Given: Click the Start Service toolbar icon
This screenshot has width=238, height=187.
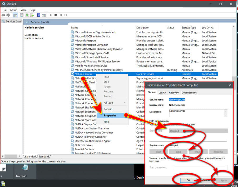Looking at the screenshot, I should [x=51, y=15].
